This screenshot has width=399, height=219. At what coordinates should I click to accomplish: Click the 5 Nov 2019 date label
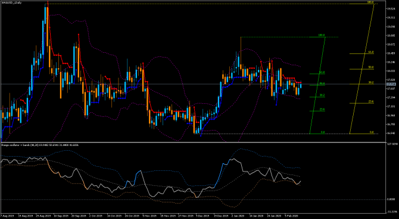pyautogui.click(x=148, y=217)
